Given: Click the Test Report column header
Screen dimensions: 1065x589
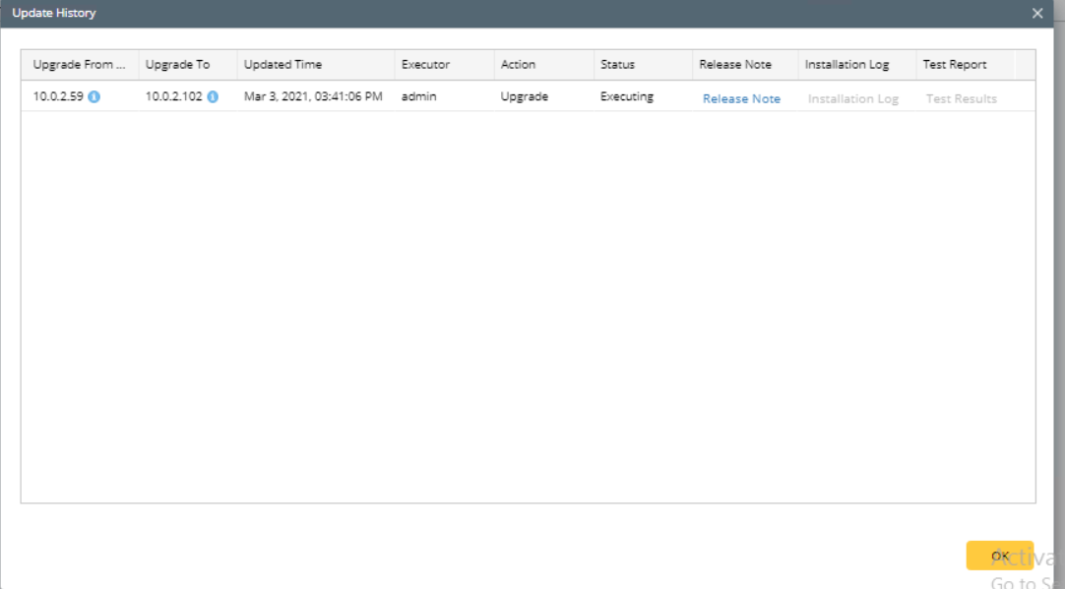Looking at the screenshot, I should point(966,65).
